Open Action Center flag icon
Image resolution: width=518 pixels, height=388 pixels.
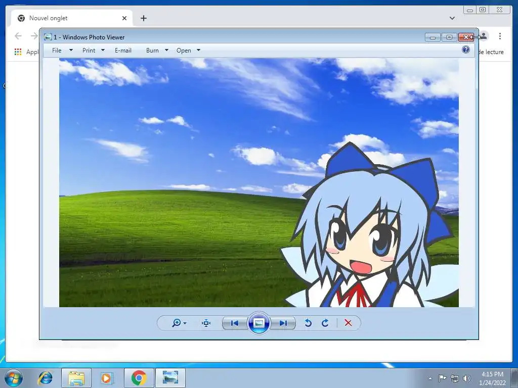(442, 378)
